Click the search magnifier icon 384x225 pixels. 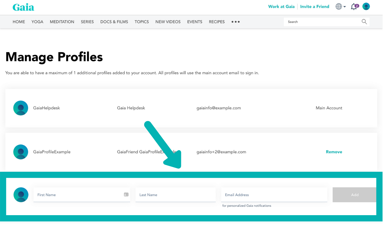(364, 22)
